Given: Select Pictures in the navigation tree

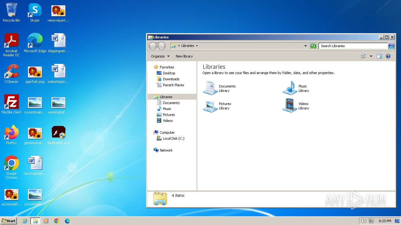Looking at the screenshot, I should click(166, 115).
